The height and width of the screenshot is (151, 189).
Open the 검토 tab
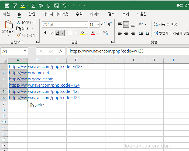point(111,14)
